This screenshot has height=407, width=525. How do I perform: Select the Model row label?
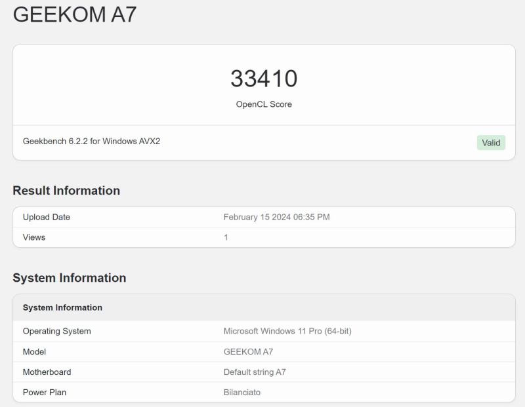(35, 351)
